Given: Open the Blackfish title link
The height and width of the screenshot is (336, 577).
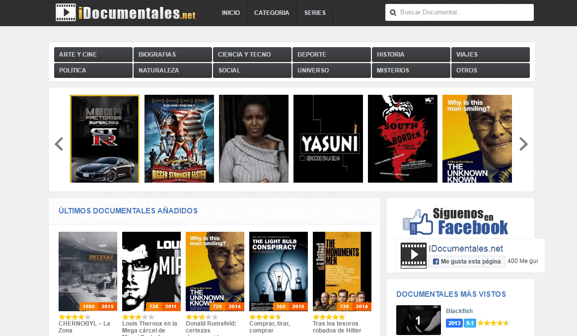Looking at the screenshot, I should click(459, 311).
